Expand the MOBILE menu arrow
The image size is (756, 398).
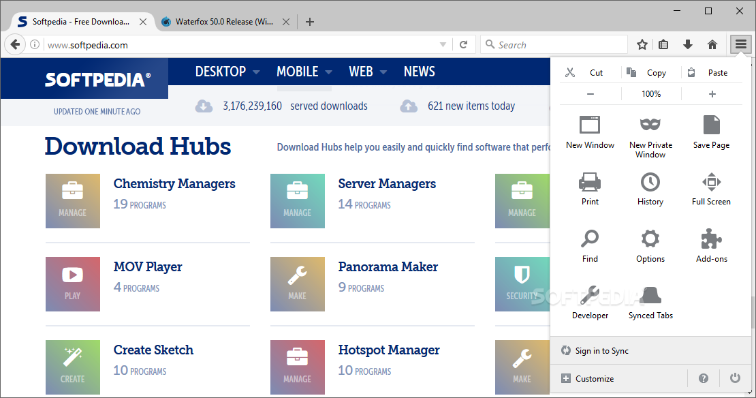click(x=328, y=72)
